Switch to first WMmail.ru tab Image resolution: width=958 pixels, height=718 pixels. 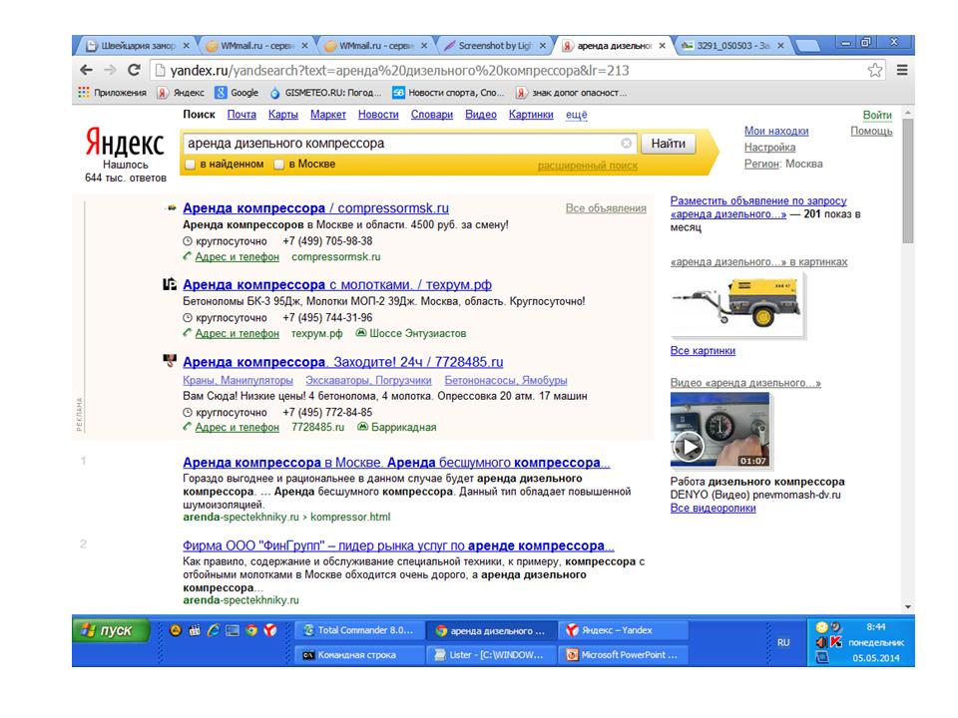[x=256, y=46]
